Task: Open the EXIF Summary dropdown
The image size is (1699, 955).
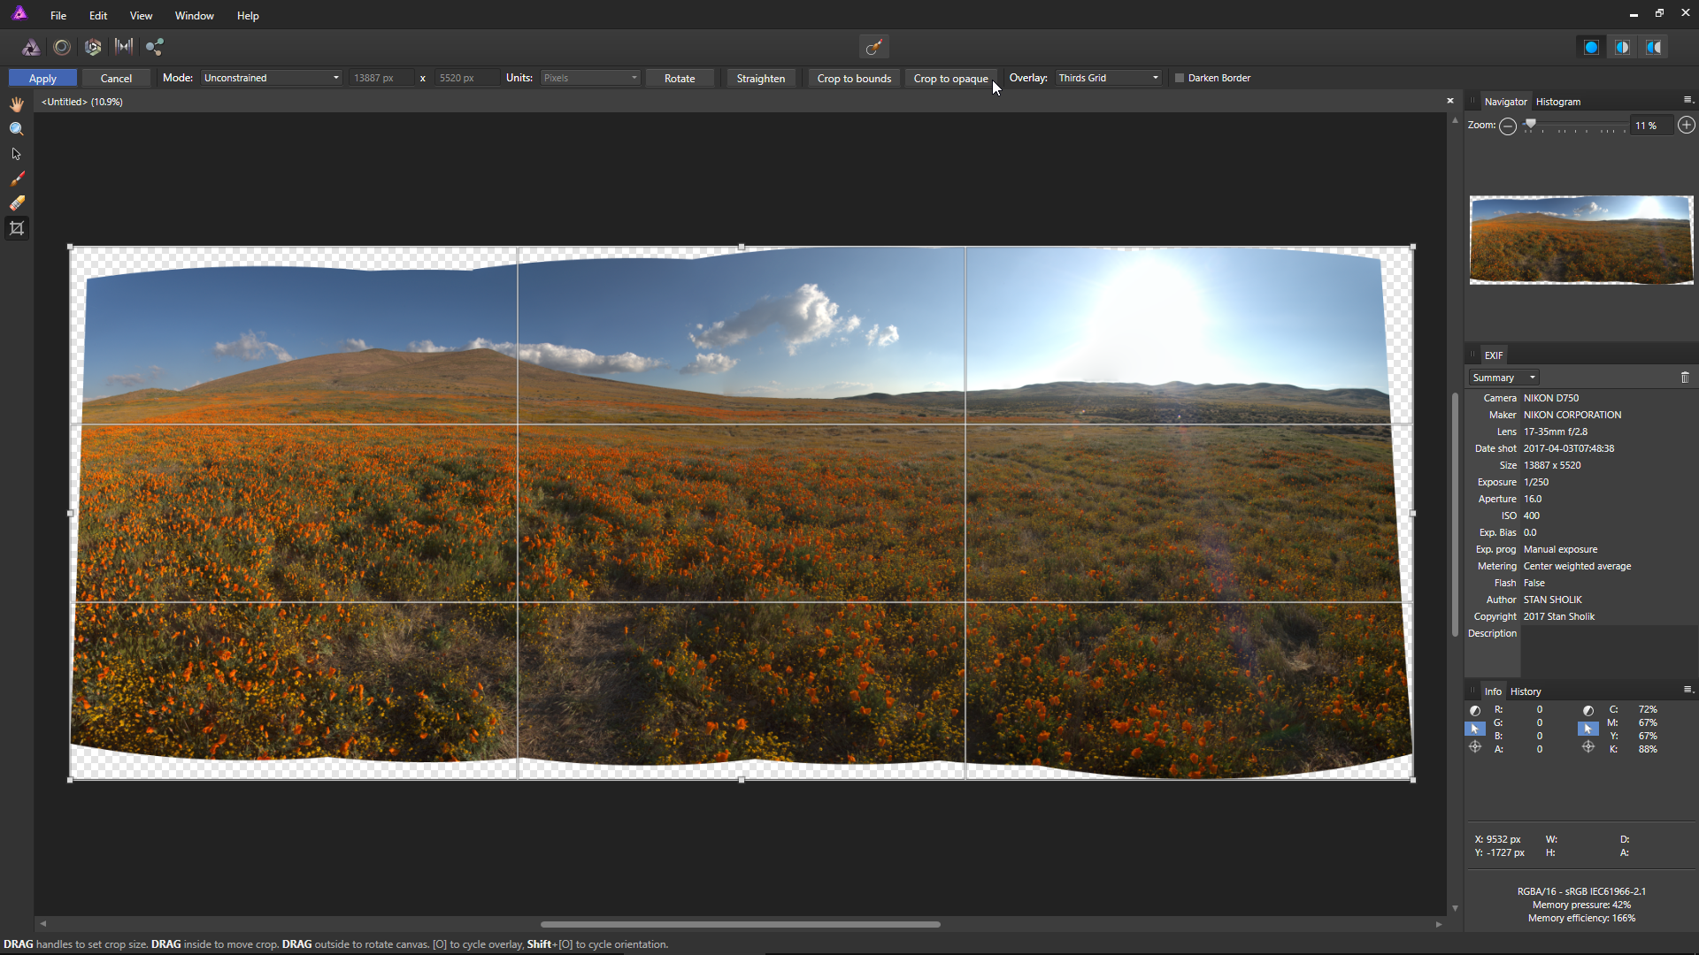Action: tap(1503, 378)
